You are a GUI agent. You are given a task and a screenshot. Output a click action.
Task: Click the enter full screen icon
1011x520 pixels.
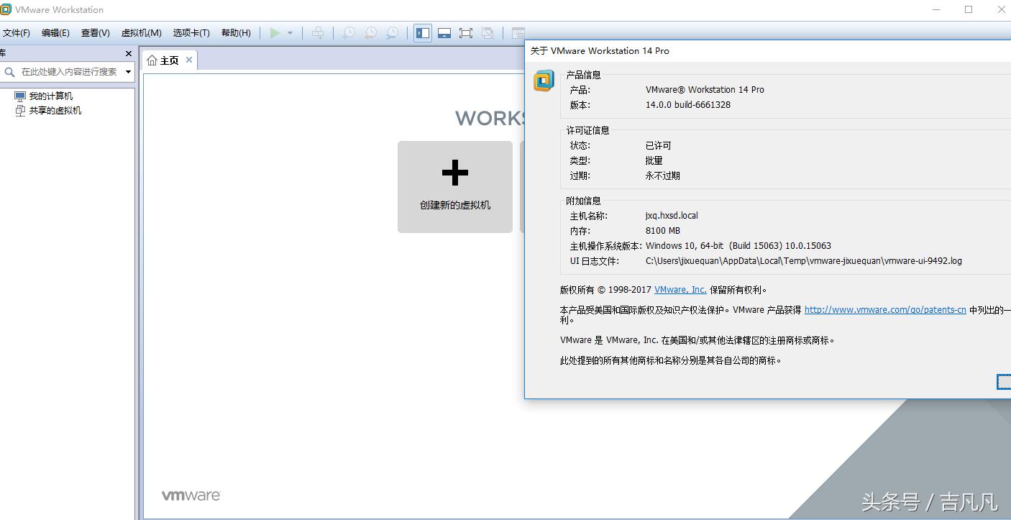click(467, 32)
